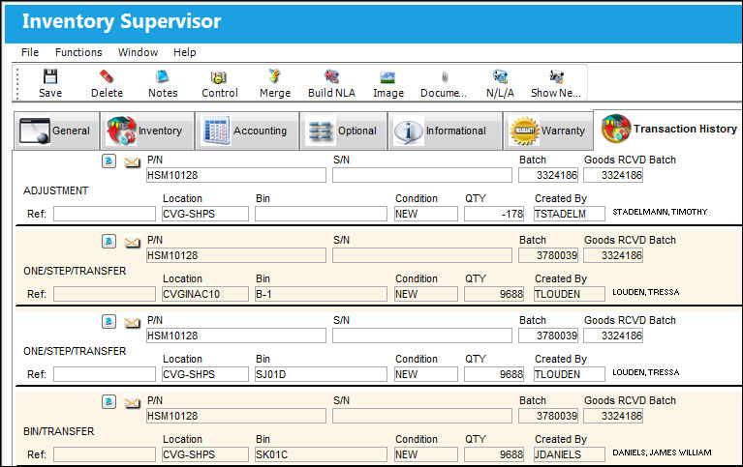The width and height of the screenshot is (743, 467).
Task: Switch to the Warranty tab
Action: click(547, 131)
